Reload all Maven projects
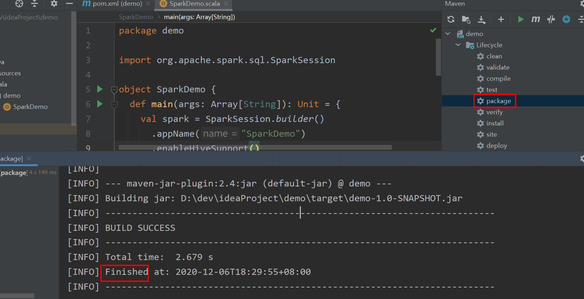 coord(451,19)
